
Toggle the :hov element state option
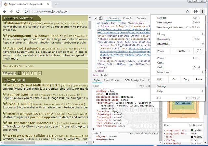141,86
